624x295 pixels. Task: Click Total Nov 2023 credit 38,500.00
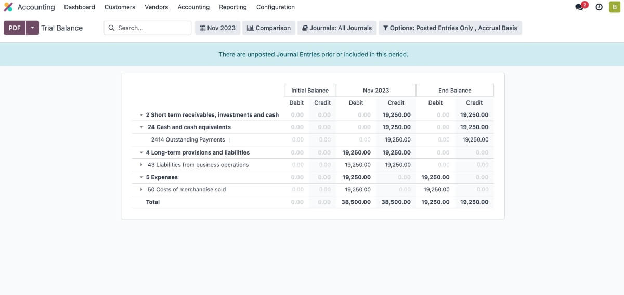[396, 202]
